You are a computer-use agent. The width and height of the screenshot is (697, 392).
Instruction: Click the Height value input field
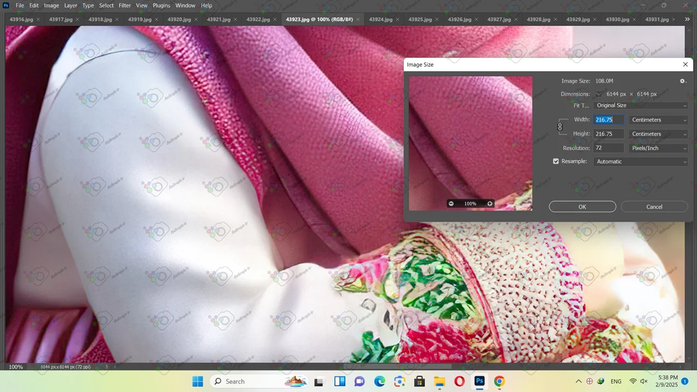tap(608, 134)
